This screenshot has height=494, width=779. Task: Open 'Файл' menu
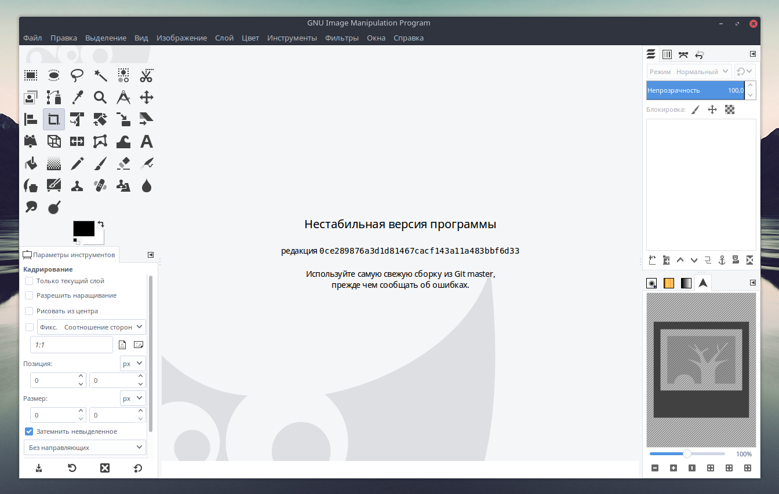click(x=32, y=38)
